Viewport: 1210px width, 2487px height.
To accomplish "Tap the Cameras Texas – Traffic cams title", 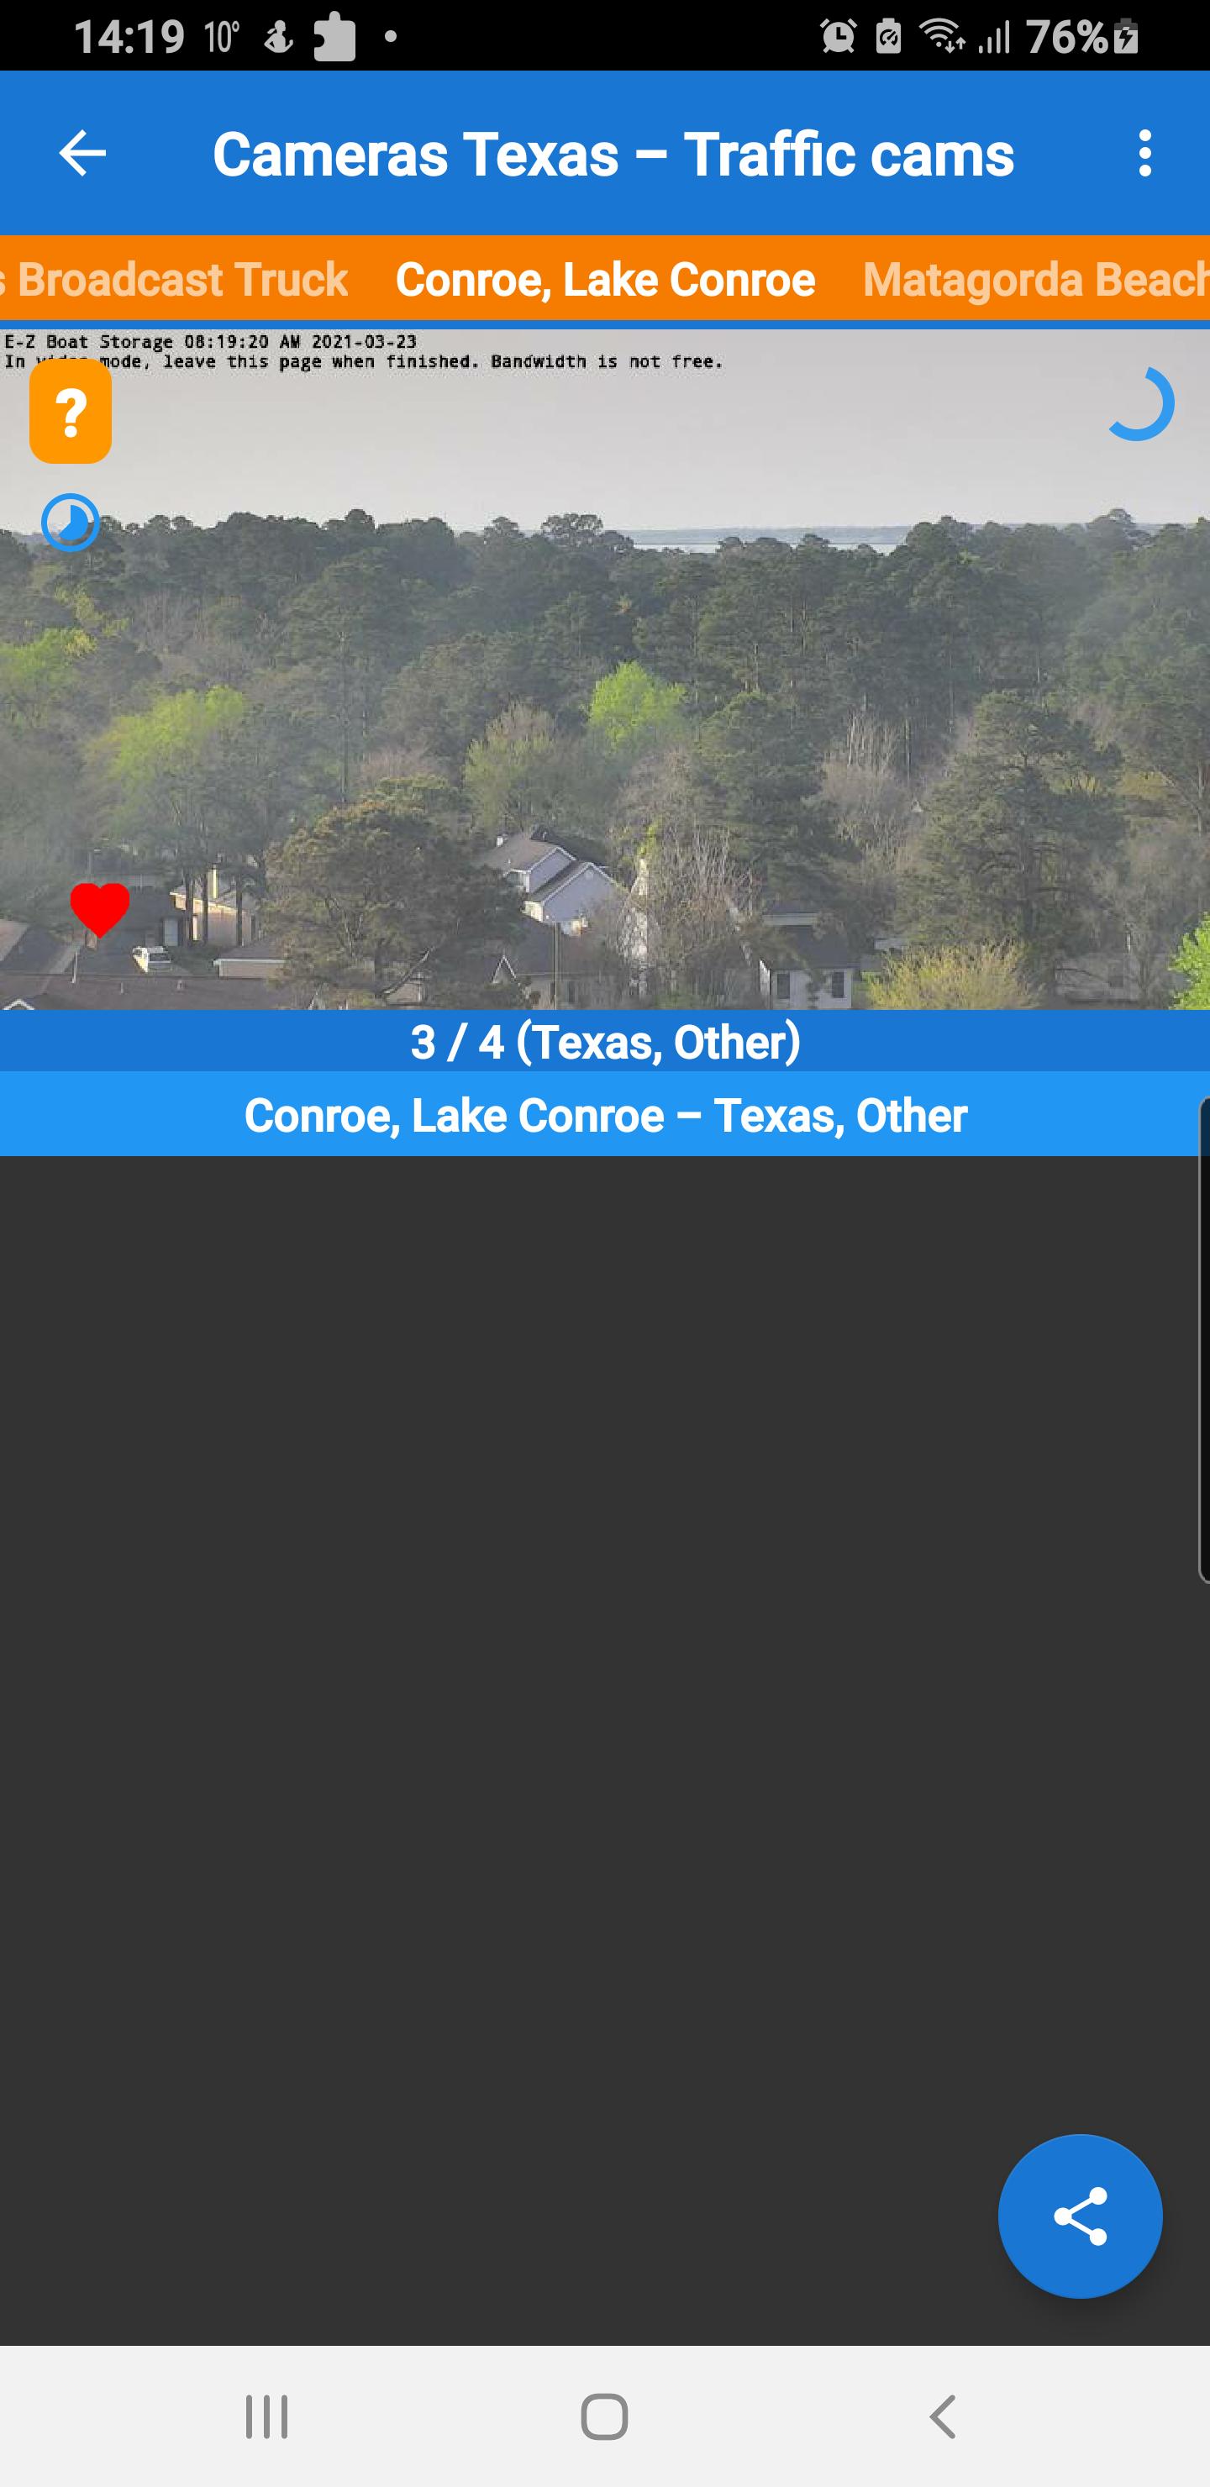I will pos(613,154).
